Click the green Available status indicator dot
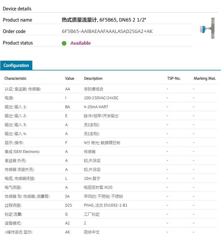The image size is (221, 239). click(x=64, y=43)
